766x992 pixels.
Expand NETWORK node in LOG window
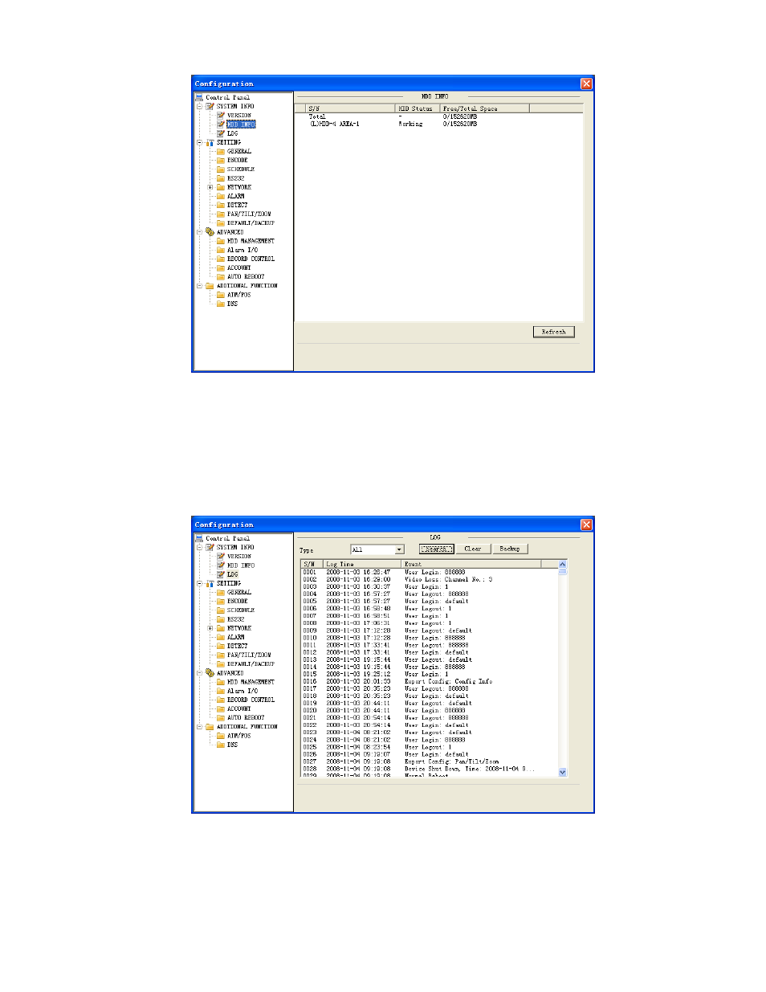[210, 628]
